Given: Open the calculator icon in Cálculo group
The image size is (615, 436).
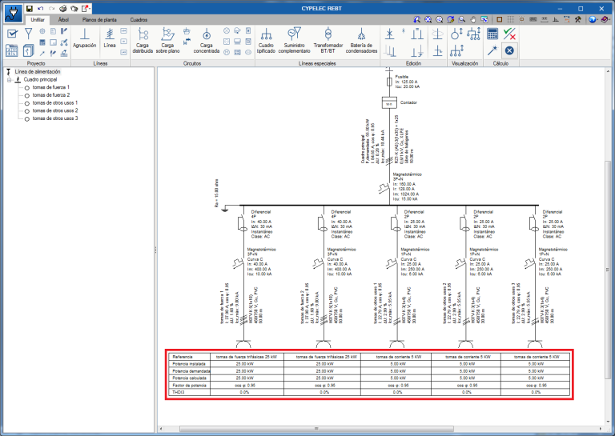Looking at the screenshot, I should coord(492,33).
